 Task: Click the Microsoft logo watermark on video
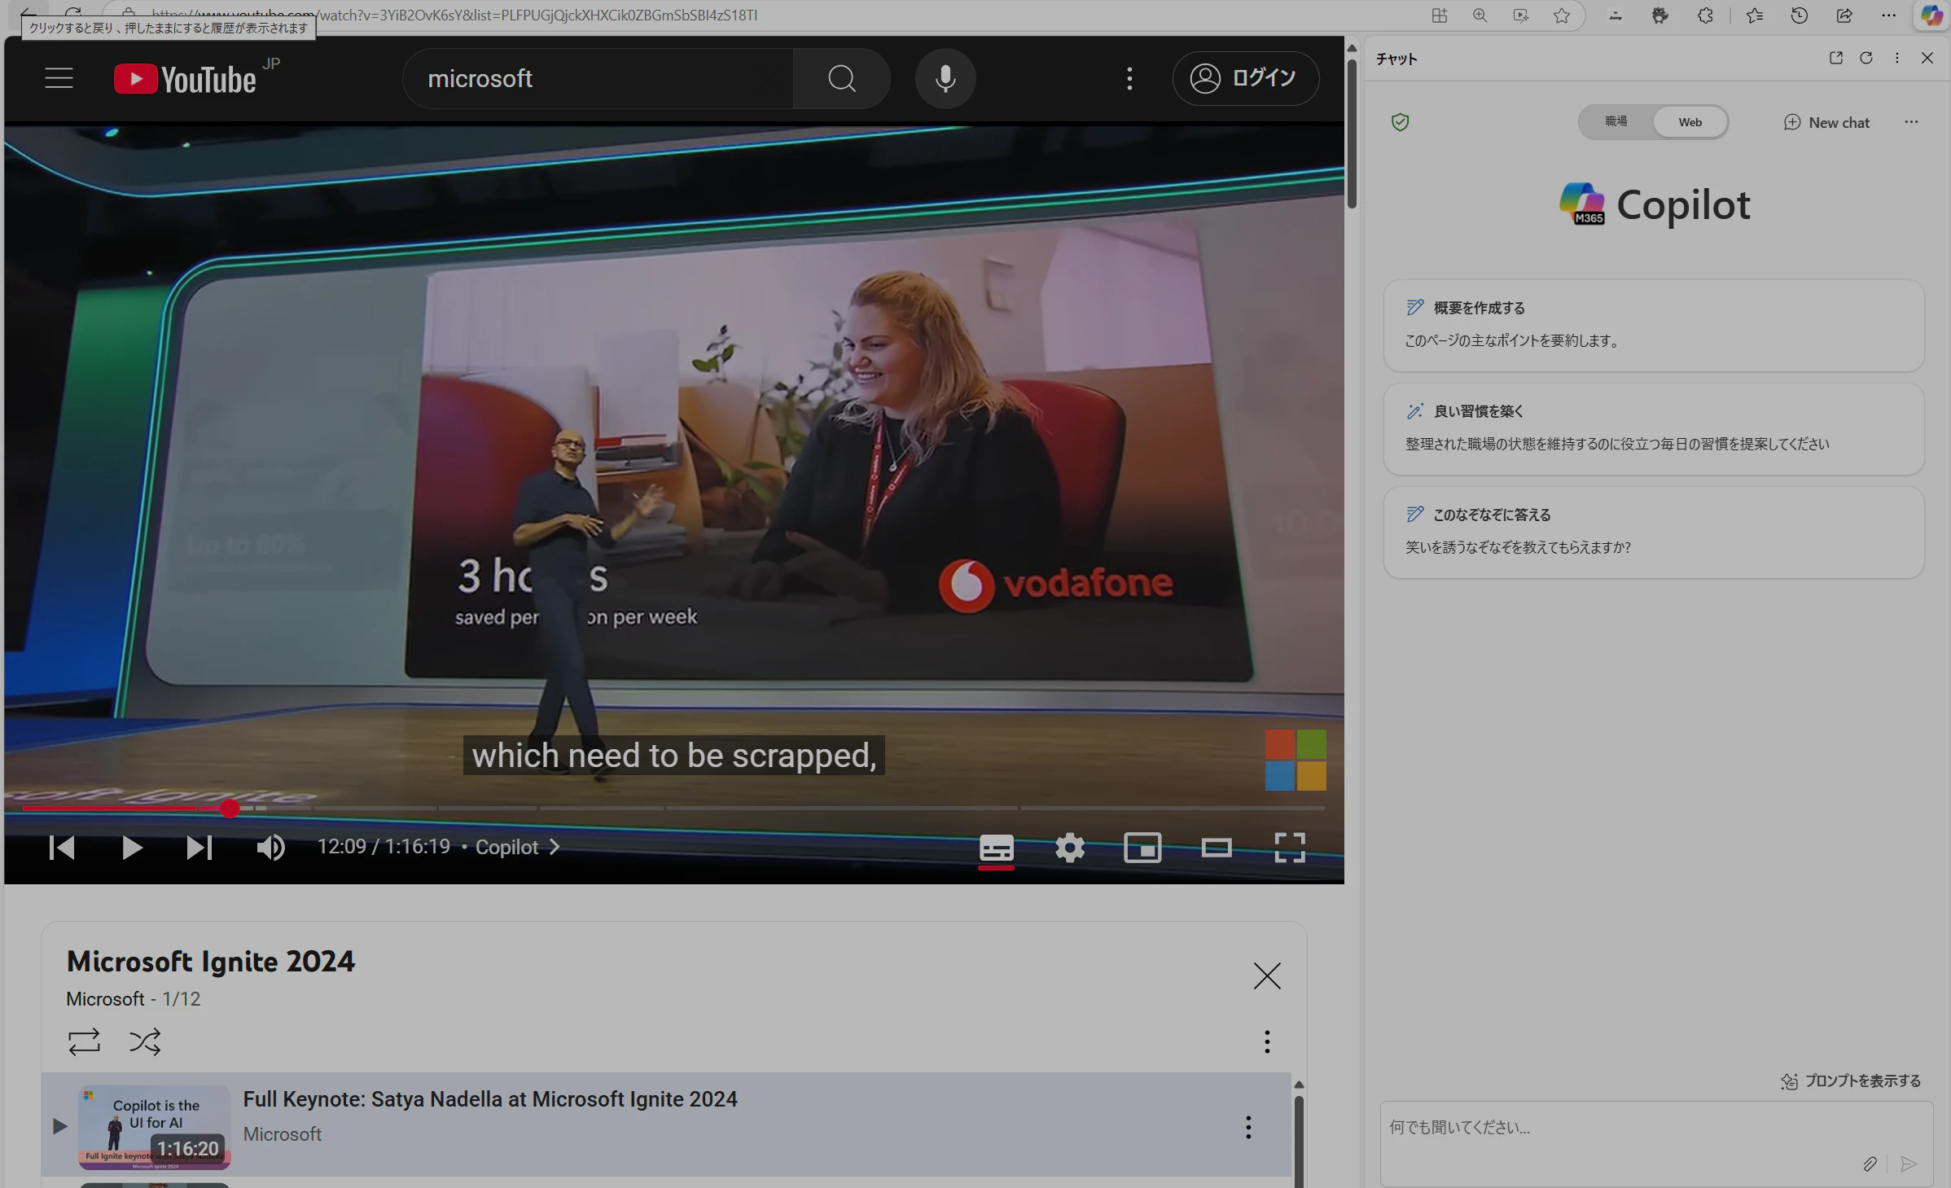[1295, 760]
